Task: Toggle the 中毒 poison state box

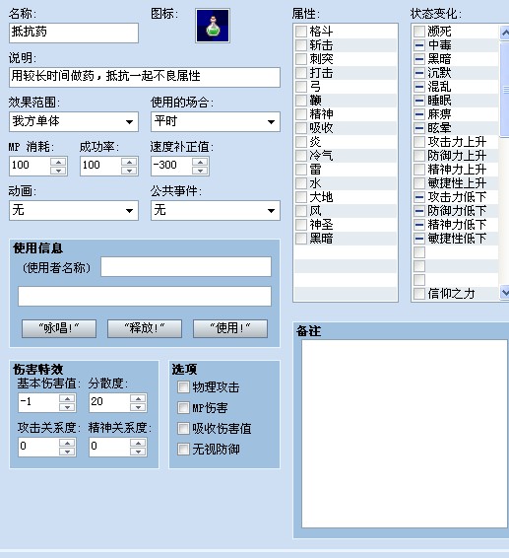Action: [419, 45]
